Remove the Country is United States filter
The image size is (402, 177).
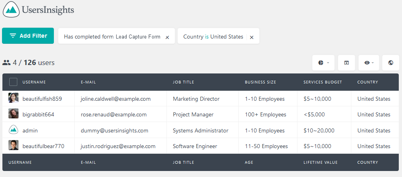tap(252, 37)
